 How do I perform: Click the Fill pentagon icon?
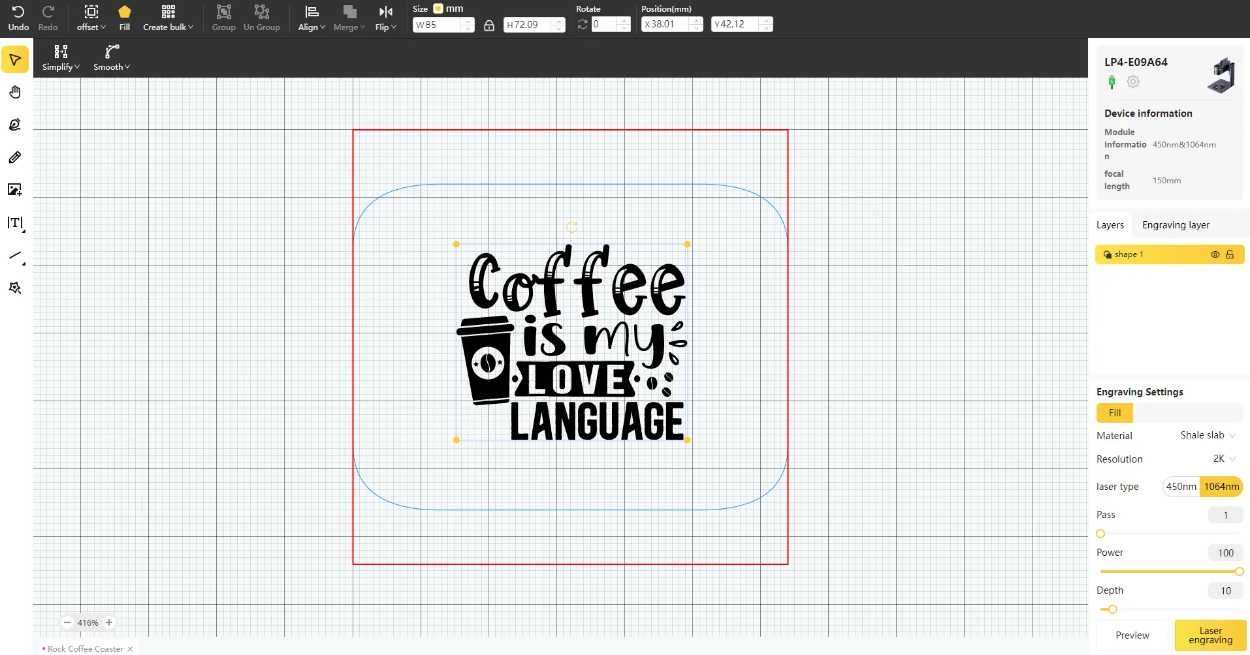click(x=125, y=12)
